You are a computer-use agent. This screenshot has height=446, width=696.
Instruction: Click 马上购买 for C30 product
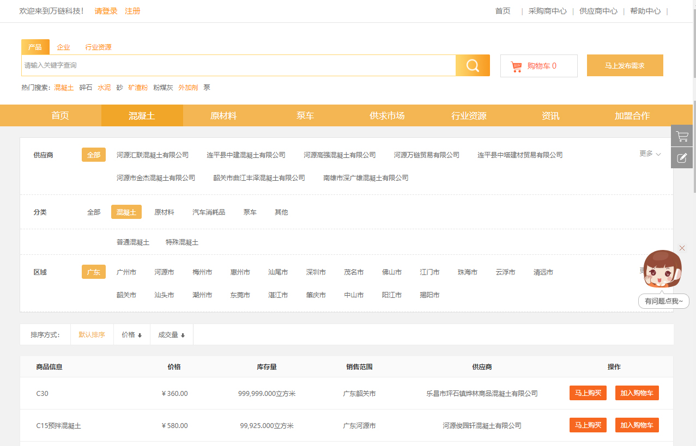tap(588, 393)
